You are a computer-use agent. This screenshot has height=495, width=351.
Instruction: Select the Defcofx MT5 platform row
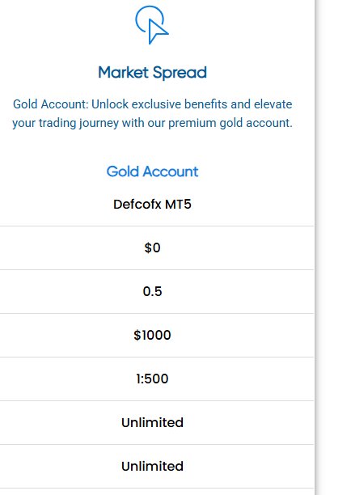153,205
